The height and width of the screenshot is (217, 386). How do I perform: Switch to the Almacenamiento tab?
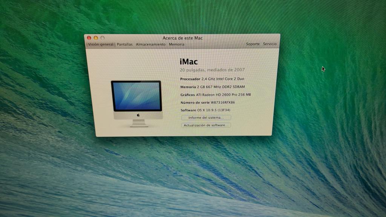point(151,44)
